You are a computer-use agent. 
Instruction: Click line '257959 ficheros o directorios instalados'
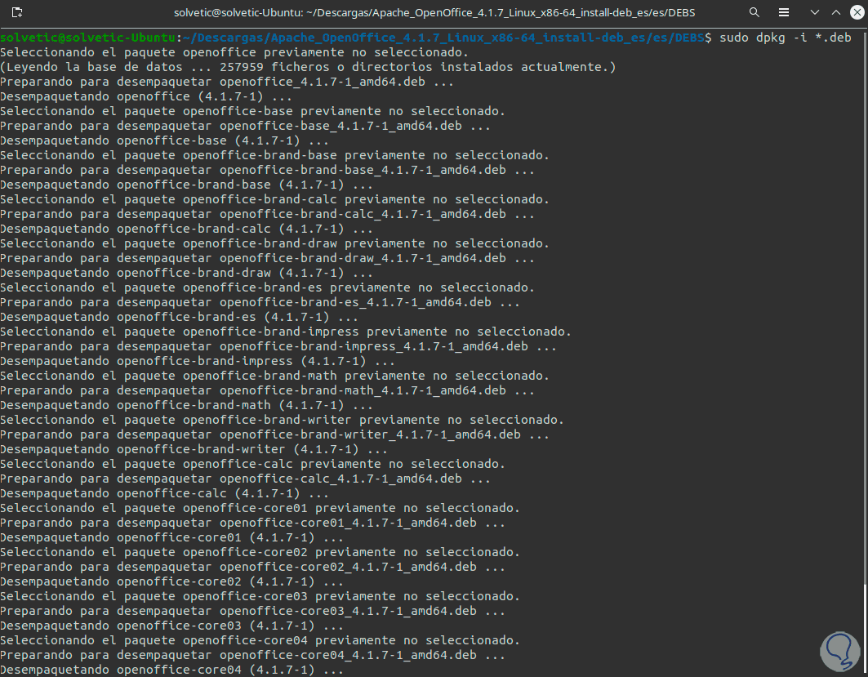[x=308, y=67]
